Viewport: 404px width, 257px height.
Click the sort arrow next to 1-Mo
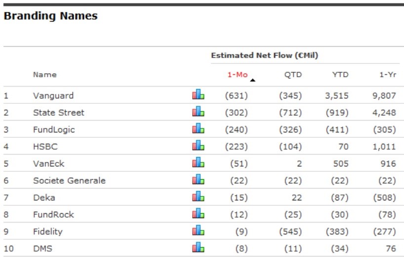pos(253,80)
